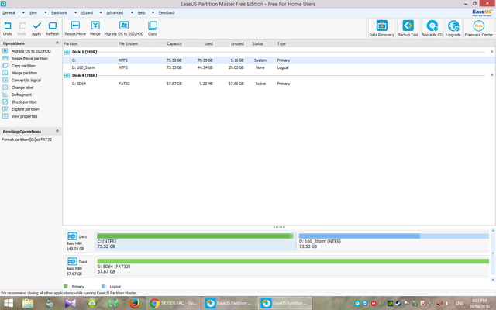Screen dimensions: 496x310
Task: Open the View menu
Action: tap(33, 13)
